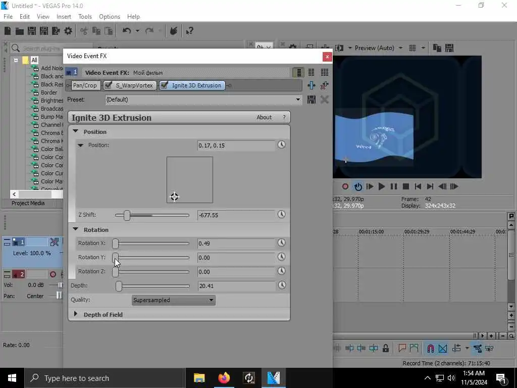517x388 pixels.
Task: Toggle the S_WarpVortex effect checkbox
Action: click(108, 85)
